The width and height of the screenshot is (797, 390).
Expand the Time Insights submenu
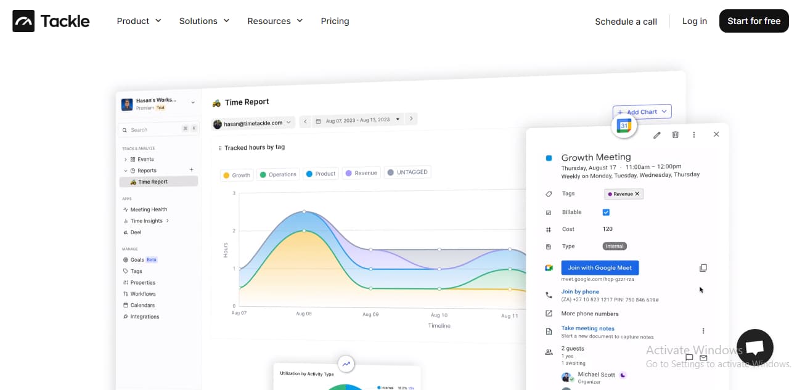168,221
